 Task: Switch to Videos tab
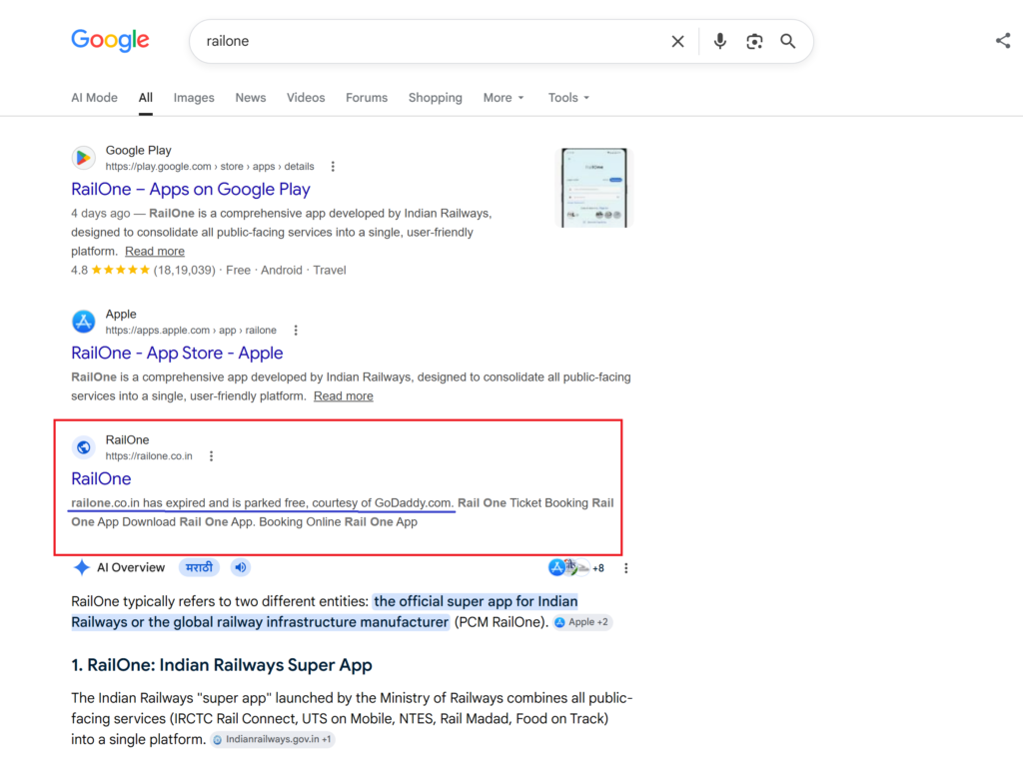[x=306, y=97]
